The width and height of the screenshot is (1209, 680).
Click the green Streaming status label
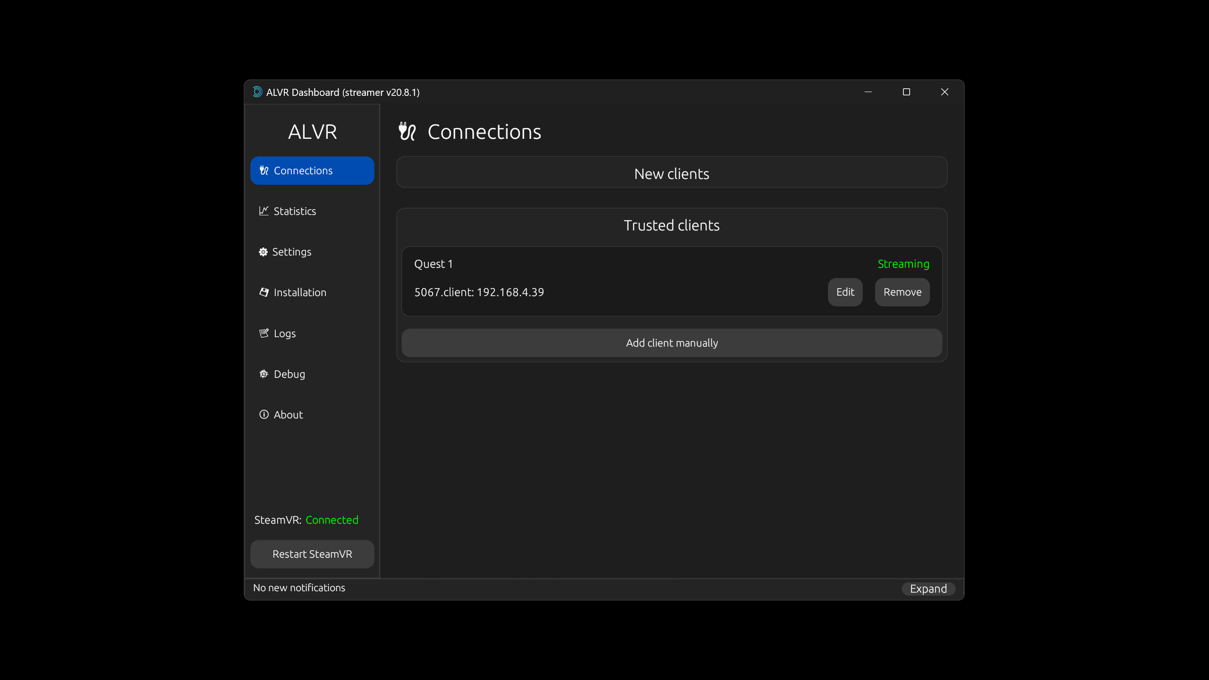[903, 263]
